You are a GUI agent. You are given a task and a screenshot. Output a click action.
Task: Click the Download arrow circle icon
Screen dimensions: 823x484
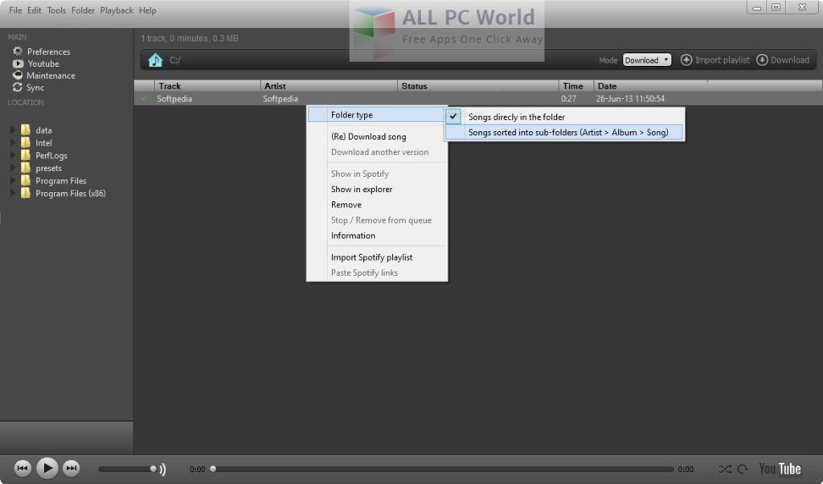click(762, 59)
